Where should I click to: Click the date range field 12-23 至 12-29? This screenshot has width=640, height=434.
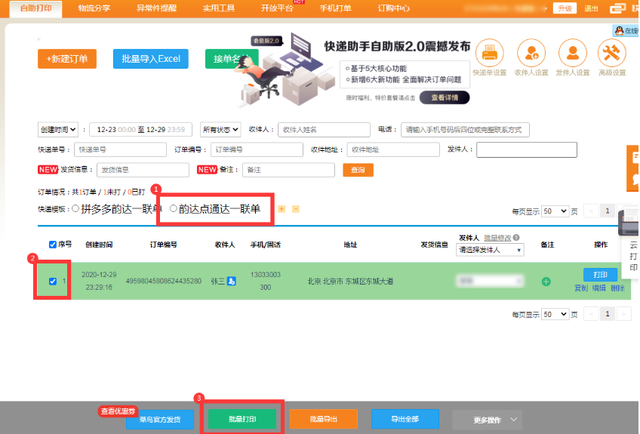pos(141,129)
